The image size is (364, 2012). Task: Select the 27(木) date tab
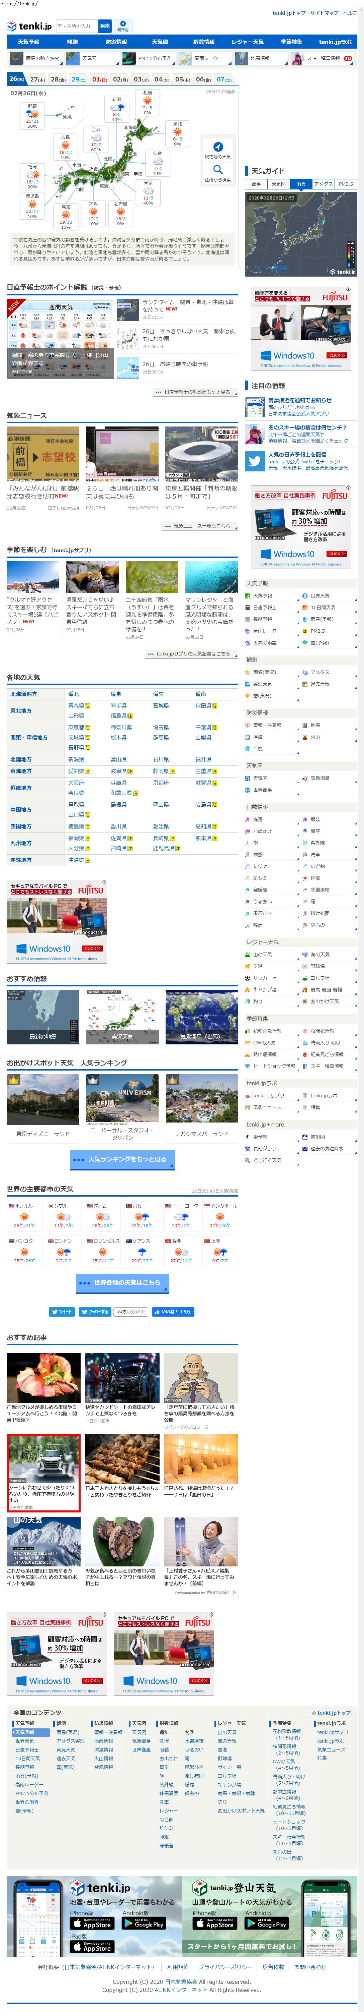36,79
